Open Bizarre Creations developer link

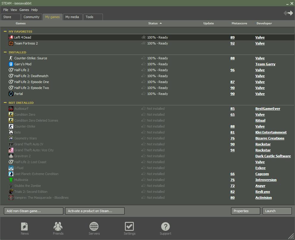click(270, 138)
